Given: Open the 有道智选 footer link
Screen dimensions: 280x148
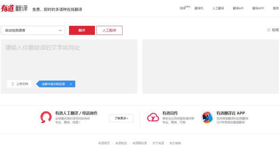Looking at the screenshot, I should point(121,143).
